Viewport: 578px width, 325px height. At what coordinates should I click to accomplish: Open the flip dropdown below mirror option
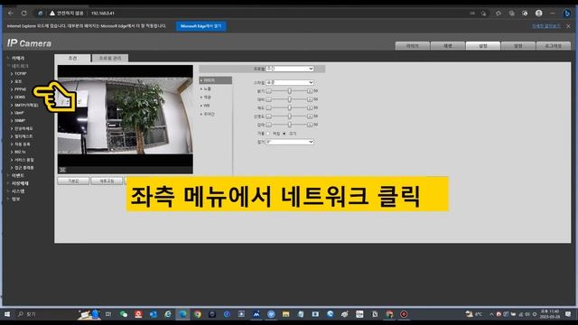[x=290, y=142]
